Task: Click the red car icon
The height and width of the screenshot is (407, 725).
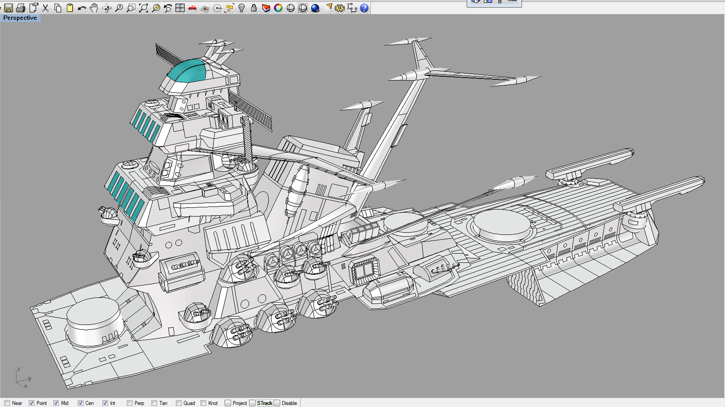Action: (x=192, y=8)
